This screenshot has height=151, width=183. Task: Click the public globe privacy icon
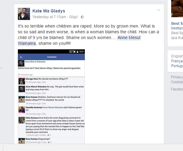point(82,17)
